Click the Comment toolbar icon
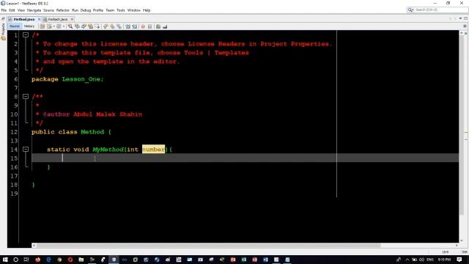This screenshot has height=264, width=469. click(158, 26)
